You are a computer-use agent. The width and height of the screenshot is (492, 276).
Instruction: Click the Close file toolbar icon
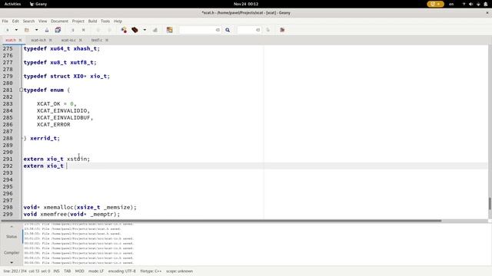[84, 30]
